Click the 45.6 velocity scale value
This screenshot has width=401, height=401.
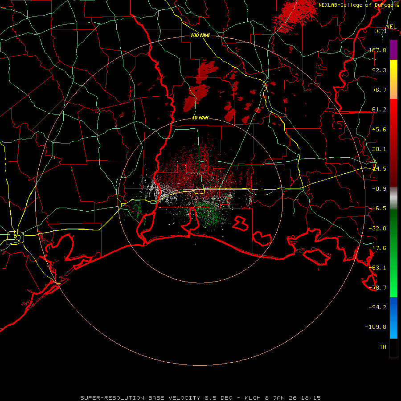click(379, 129)
